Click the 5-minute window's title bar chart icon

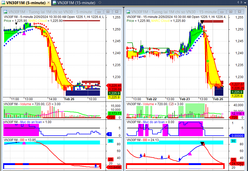pos(5,12)
